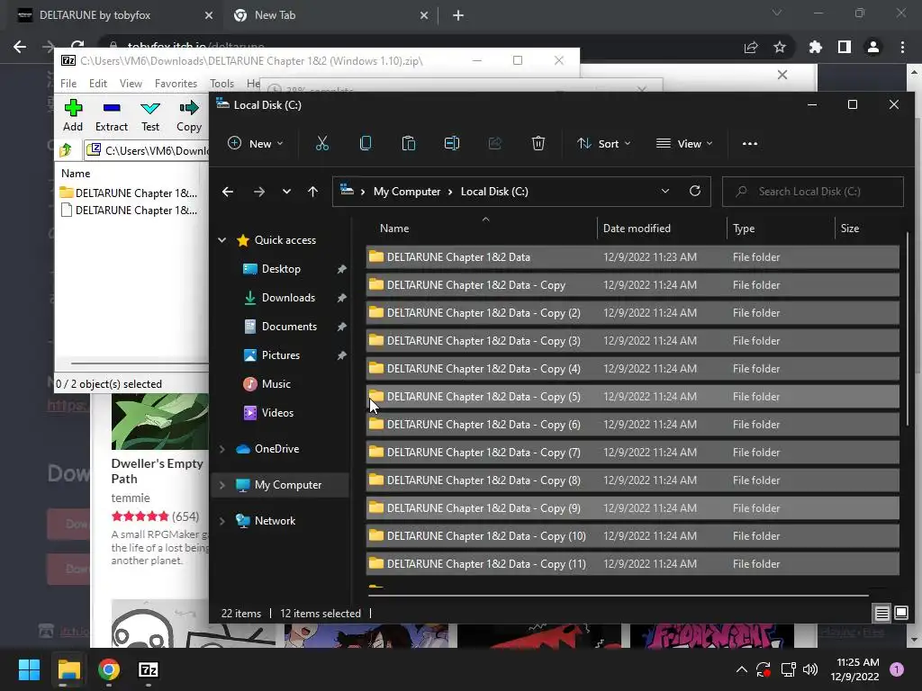Open Chrome side panel icon
The height and width of the screenshot is (691, 922).
tap(845, 47)
